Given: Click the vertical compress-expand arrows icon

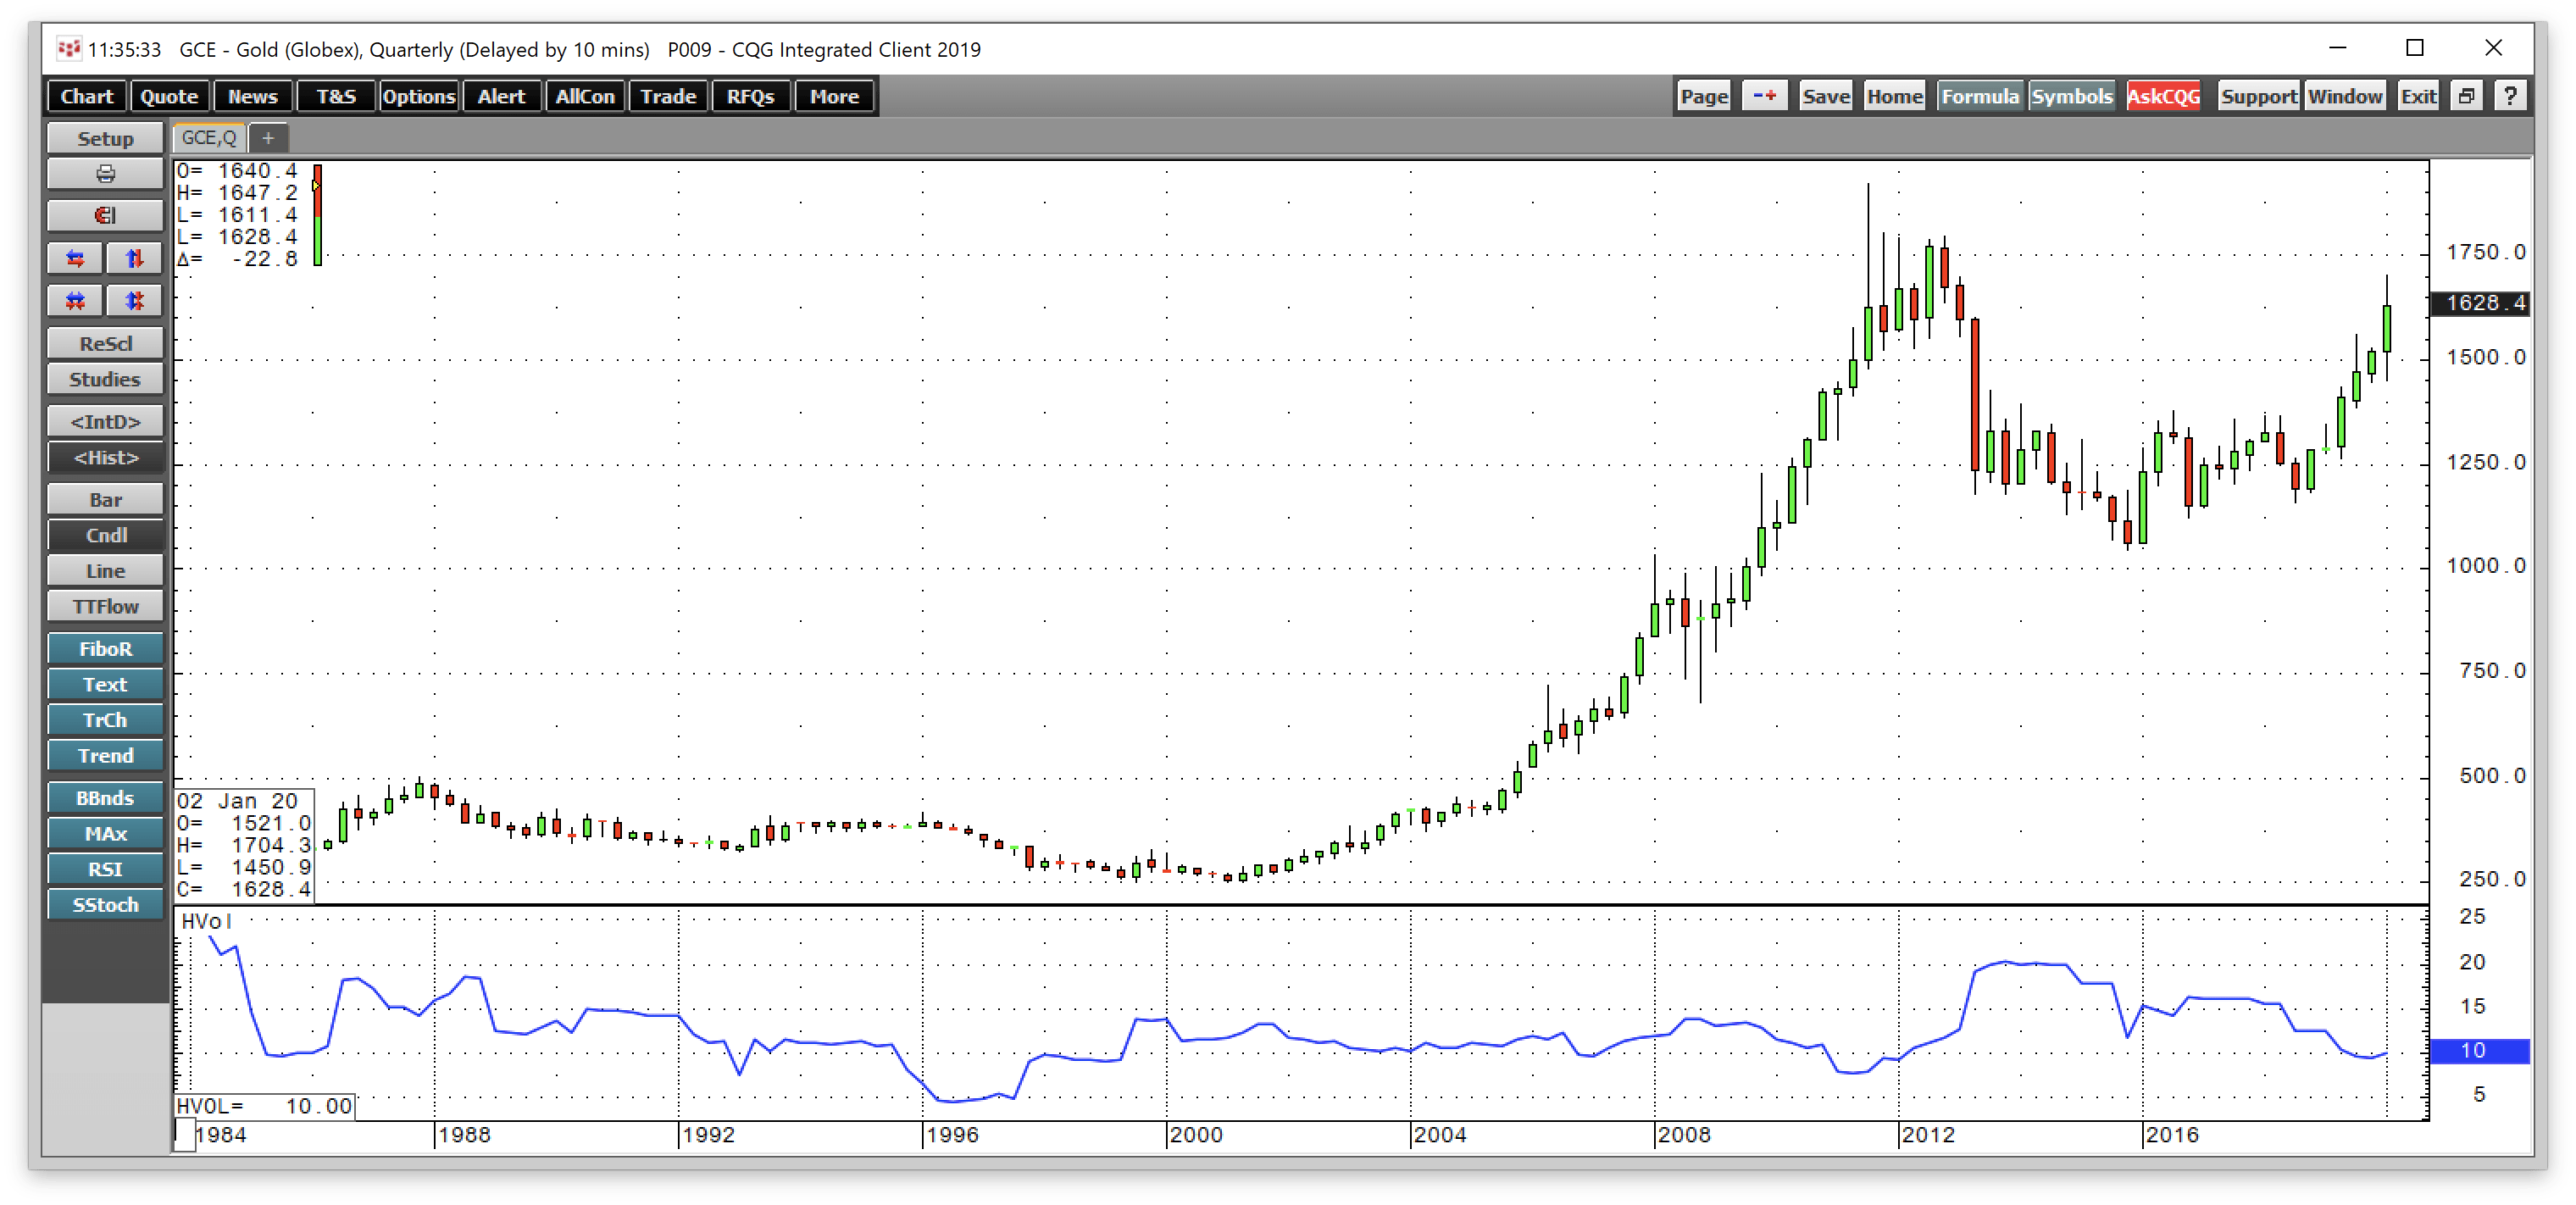Looking at the screenshot, I should click(134, 300).
